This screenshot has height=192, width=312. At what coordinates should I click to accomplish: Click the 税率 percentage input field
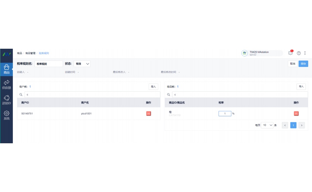[x=225, y=114]
